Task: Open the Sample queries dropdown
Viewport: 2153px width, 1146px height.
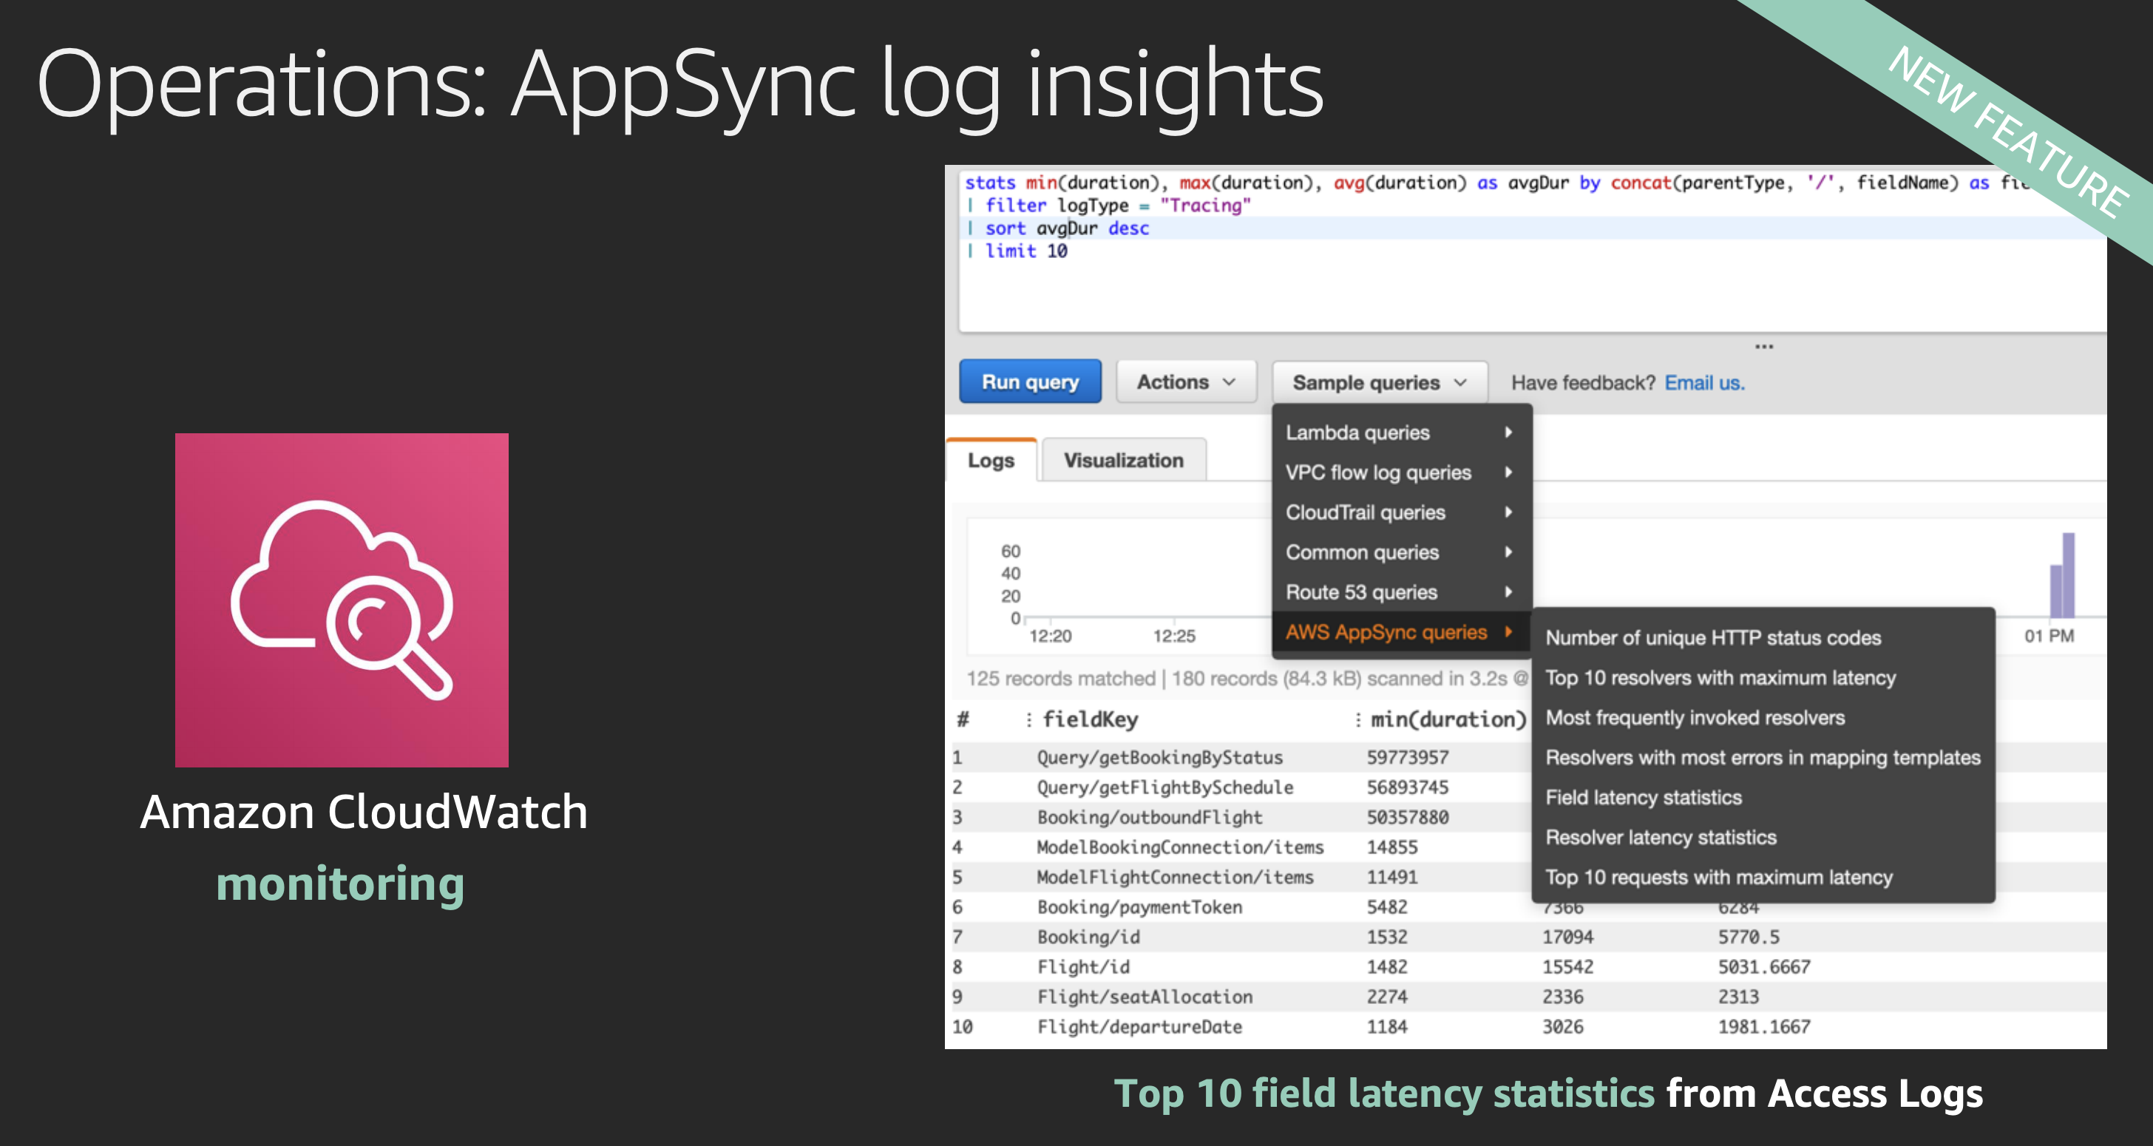Action: 1379,383
